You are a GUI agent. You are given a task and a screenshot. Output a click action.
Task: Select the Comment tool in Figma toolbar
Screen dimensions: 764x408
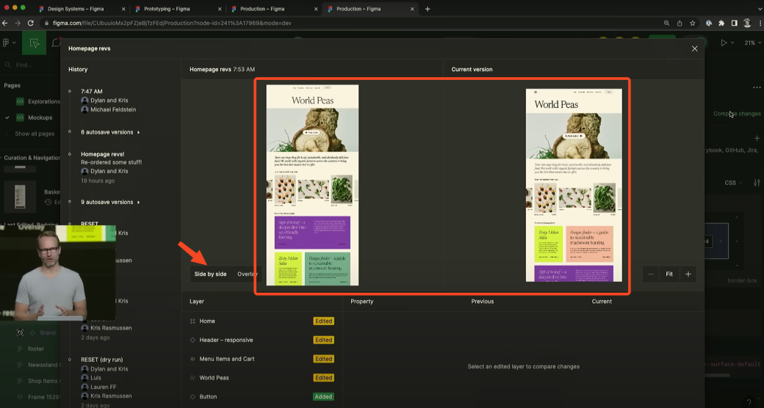point(56,43)
